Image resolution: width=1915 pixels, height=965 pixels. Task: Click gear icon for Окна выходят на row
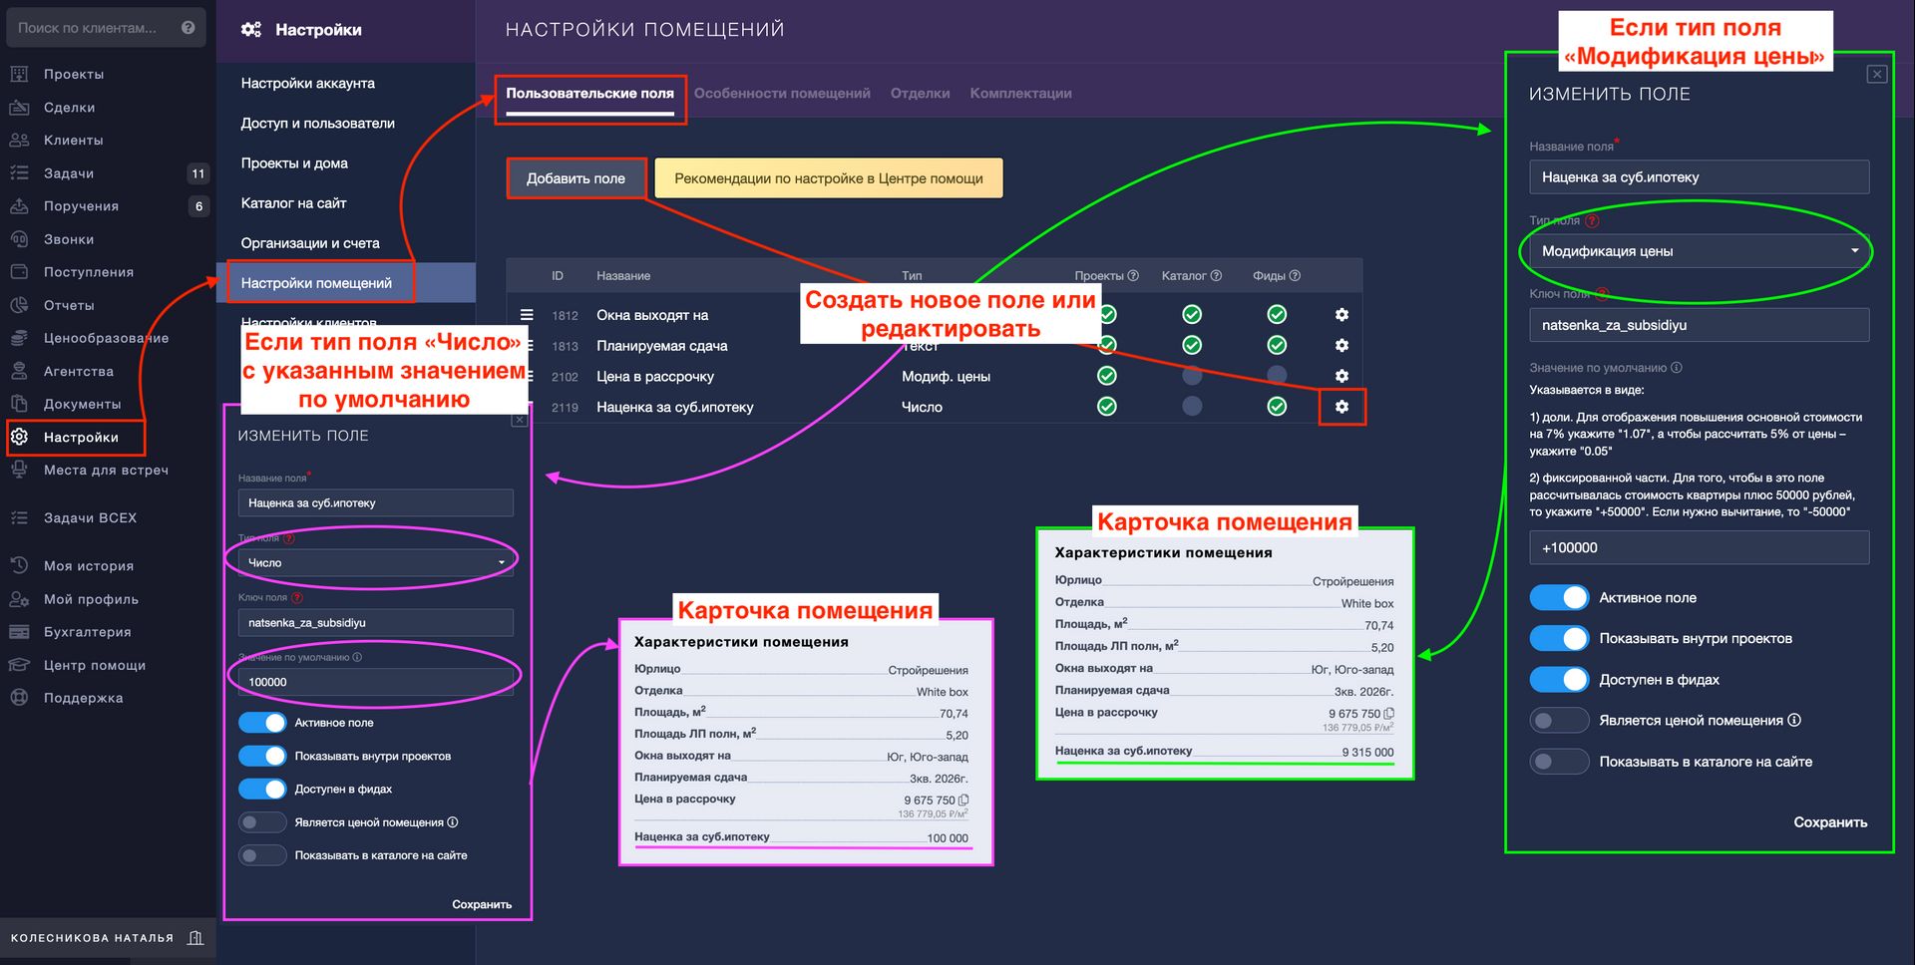tap(1341, 315)
